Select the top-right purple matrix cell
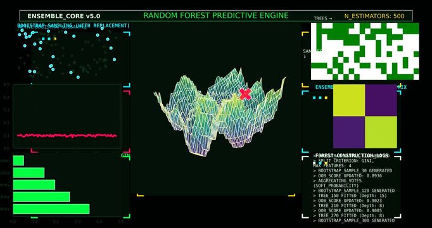 tap(381, 100)
